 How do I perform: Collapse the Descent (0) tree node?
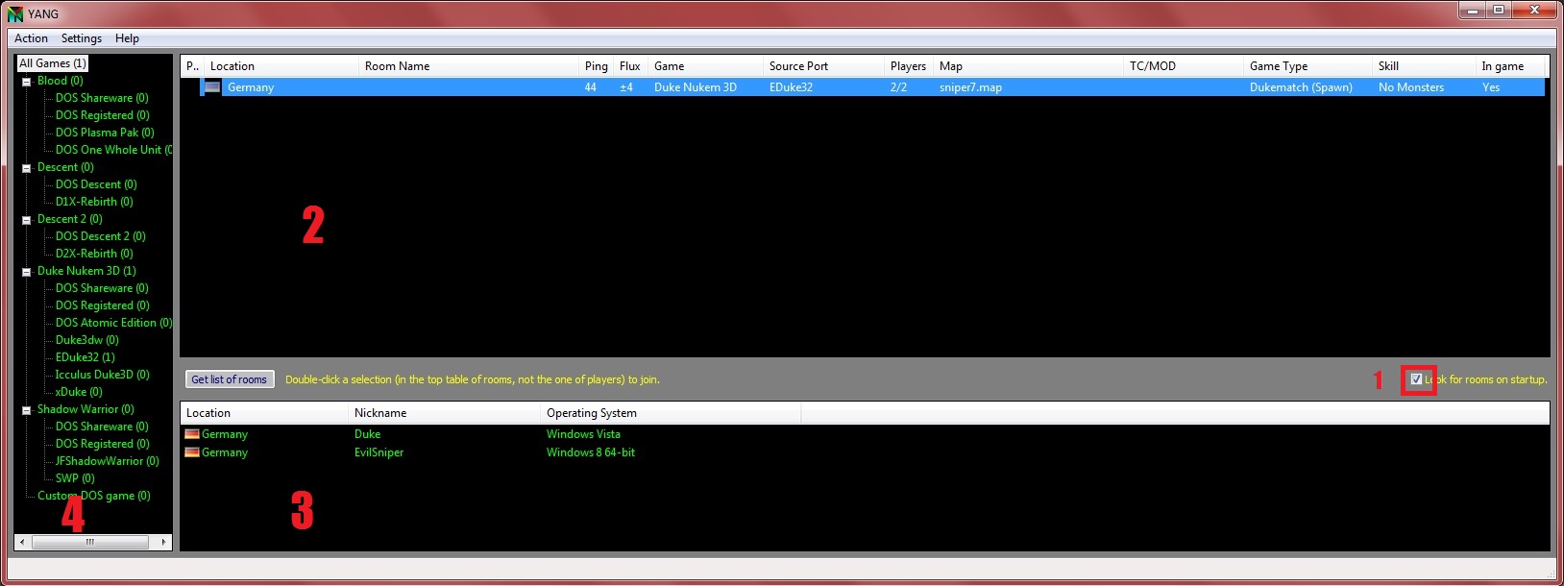pos(27,168)
